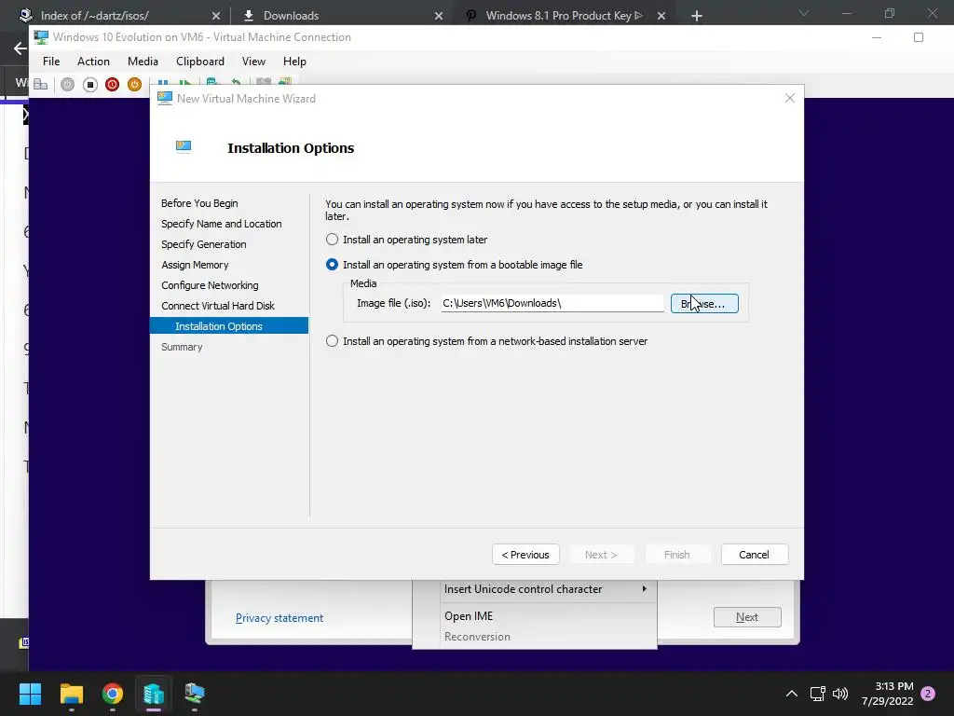
Task: Click the wizard's Next > button
Action: coord(601,555)
